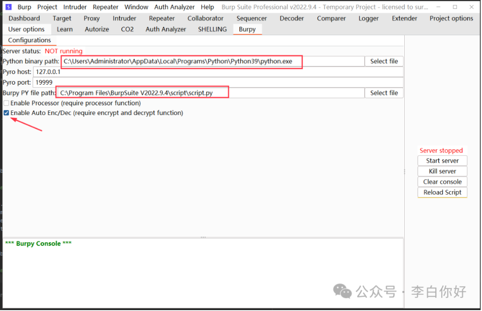Screen dimensions: 482x311
Task: Open the Help menu
Action: [x=207, y=7]
